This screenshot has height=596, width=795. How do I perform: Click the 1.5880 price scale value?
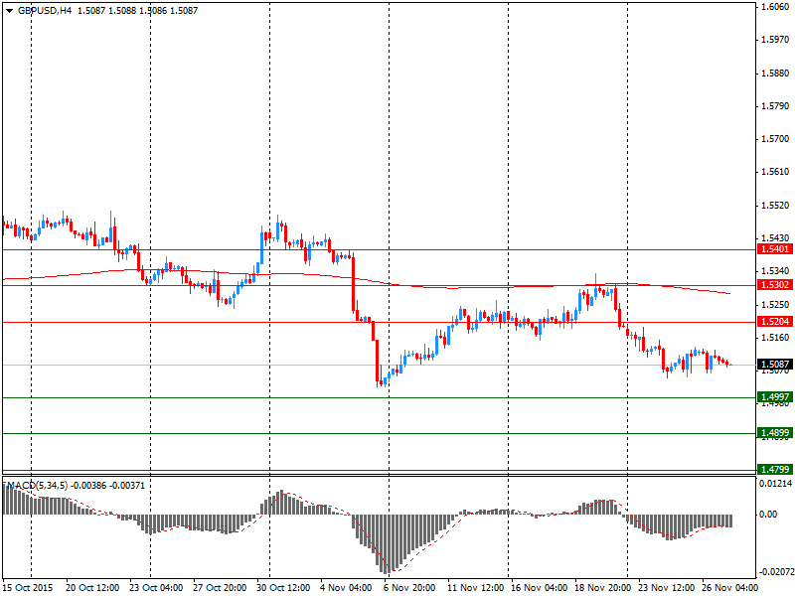point(775,73)
